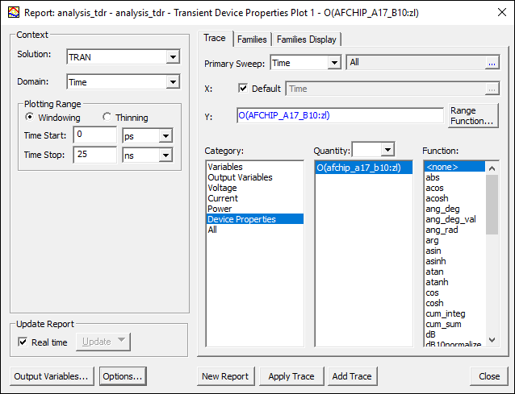Select cos function
515x394 pixels.
(x=454, y=292)
